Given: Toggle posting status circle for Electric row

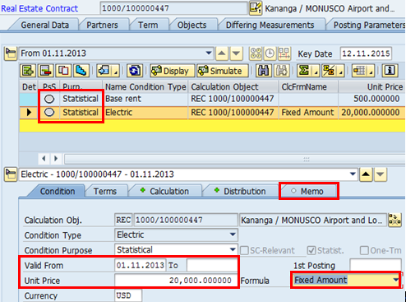Looking at the screenshot, I should 49,112.
